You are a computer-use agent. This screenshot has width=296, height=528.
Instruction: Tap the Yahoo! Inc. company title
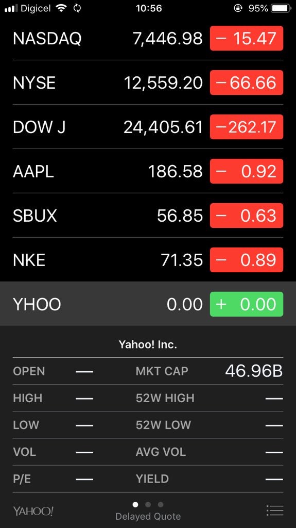point(148,344)
